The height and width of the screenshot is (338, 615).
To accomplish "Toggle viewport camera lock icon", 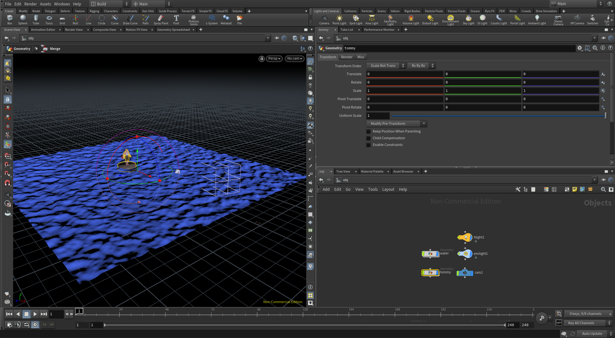I will pos(262,59).
